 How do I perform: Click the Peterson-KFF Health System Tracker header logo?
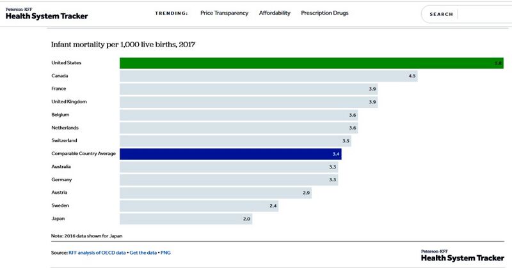47,14
